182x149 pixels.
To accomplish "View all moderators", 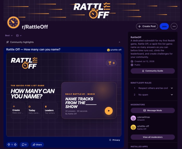I will (153, 137).
